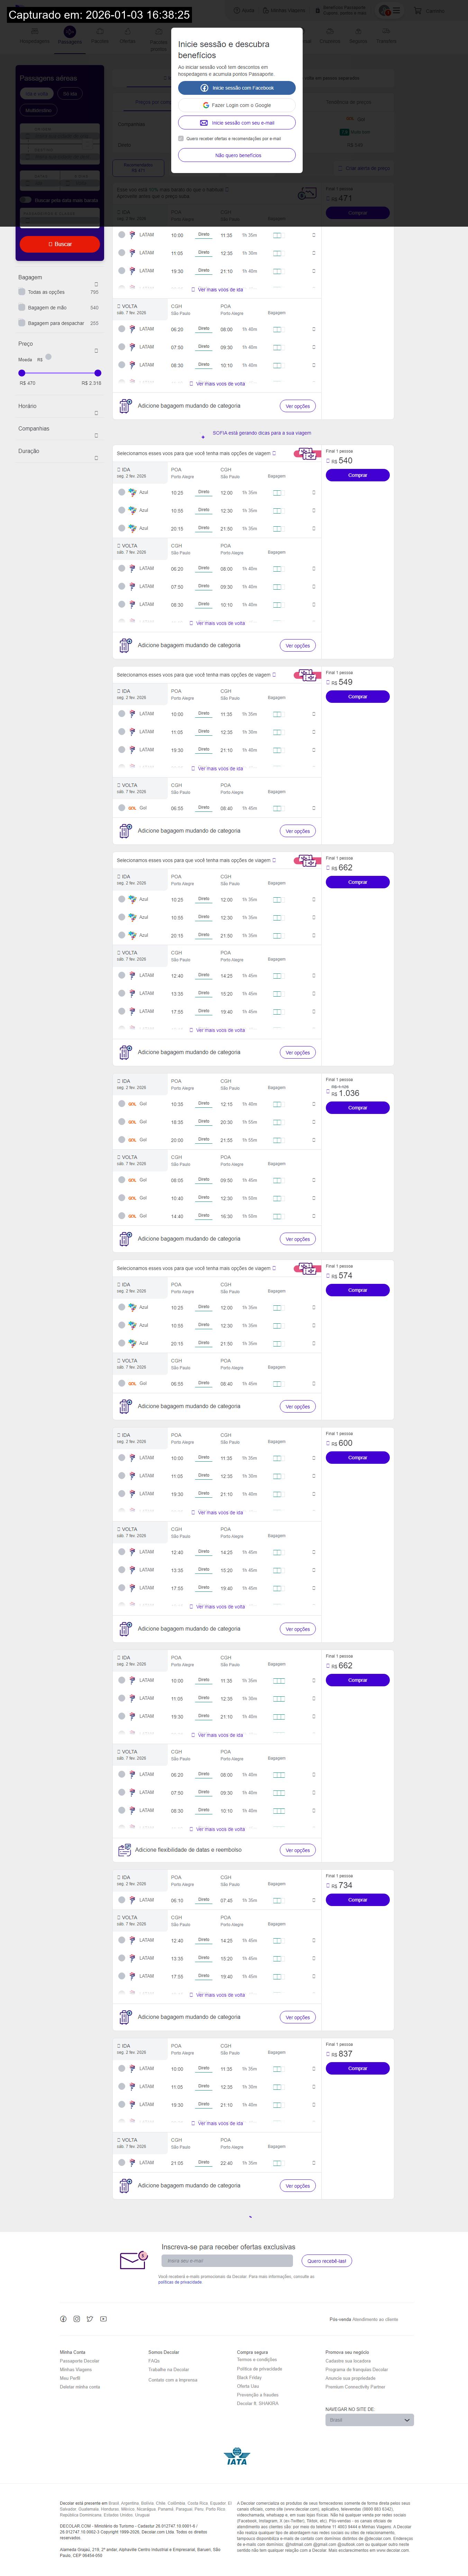The height and width of the screenshot is (2576, 468).
Task: Click the envelope icon on the e-mail login button
Action: point(204,123)
